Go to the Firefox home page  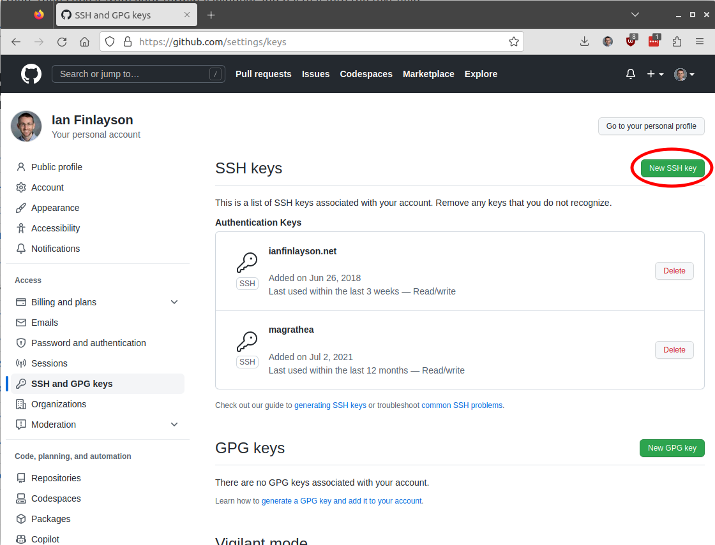pos(85,42)
